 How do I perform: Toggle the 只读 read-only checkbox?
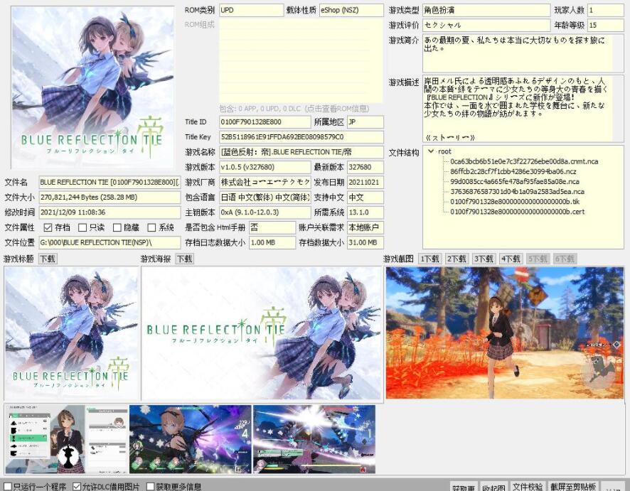tap(82, 227)
